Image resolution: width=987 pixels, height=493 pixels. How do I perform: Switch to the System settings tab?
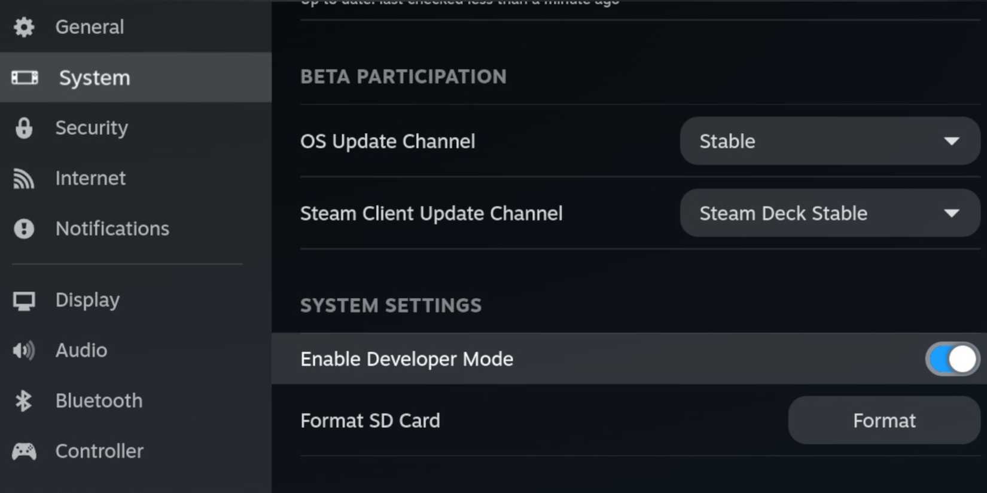(94, 78)
